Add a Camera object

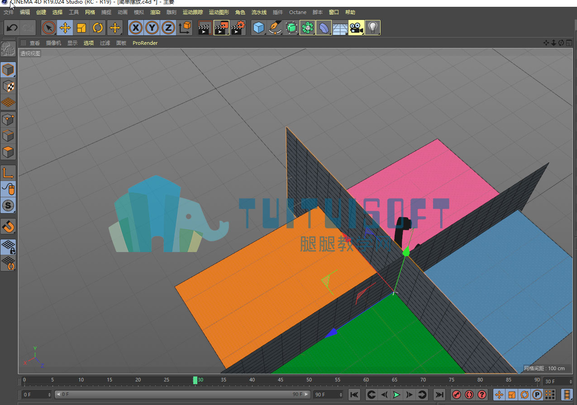(x=356, y=28)
